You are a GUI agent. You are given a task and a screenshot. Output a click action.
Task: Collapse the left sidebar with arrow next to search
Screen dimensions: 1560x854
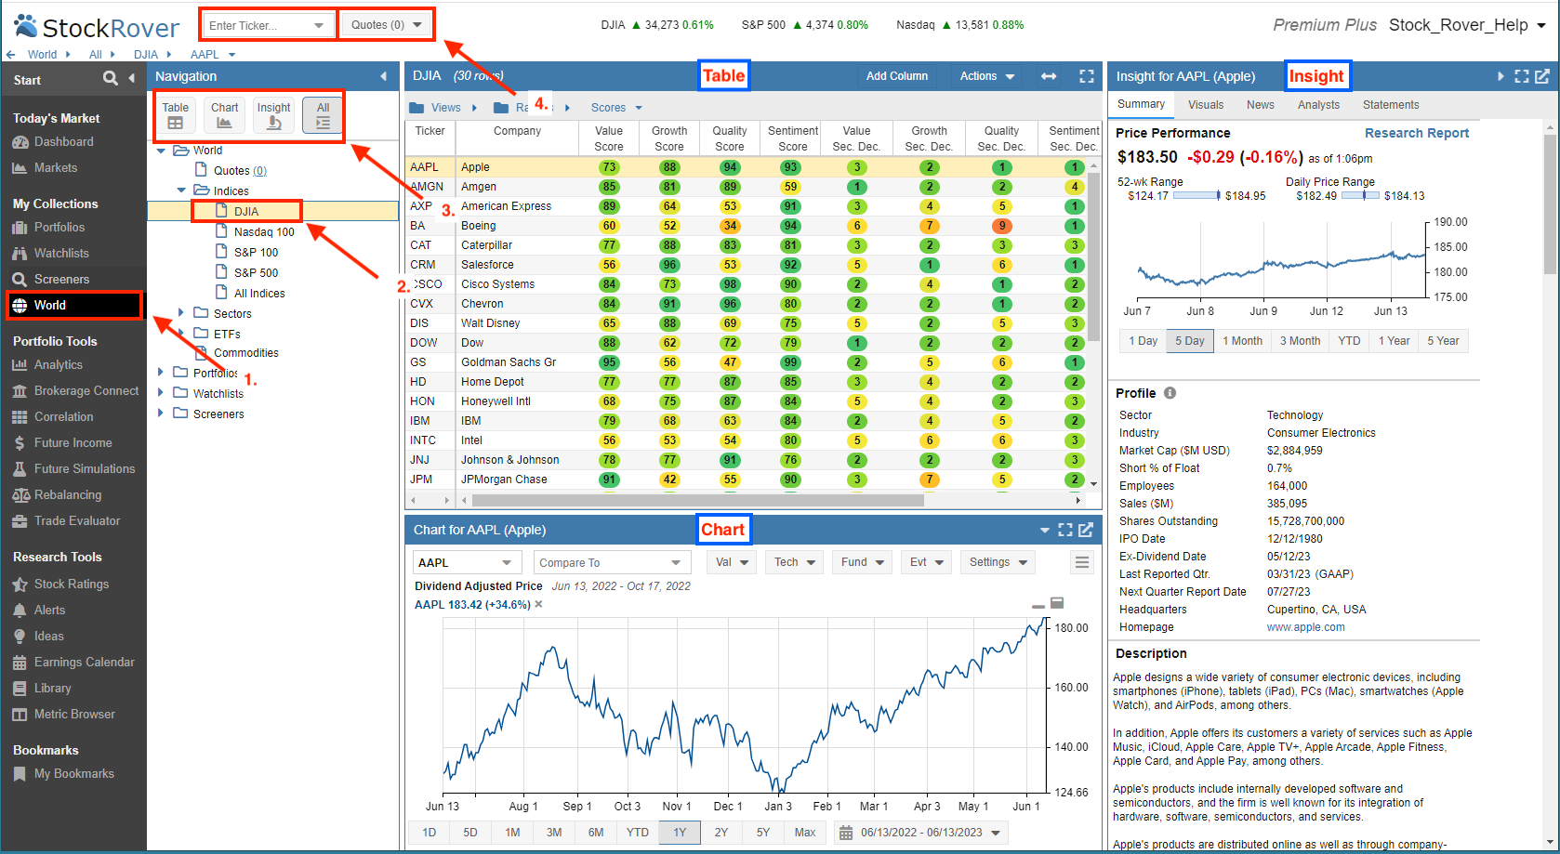coord(131,78)
